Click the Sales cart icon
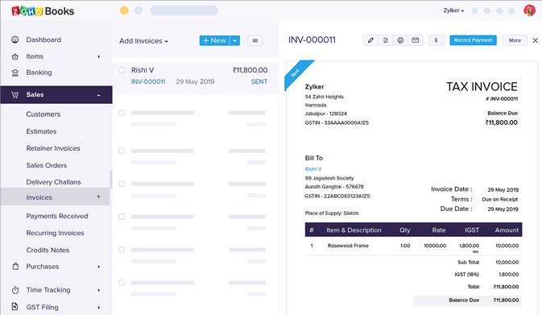Screen dimensions: 542x315 point(14,94)
